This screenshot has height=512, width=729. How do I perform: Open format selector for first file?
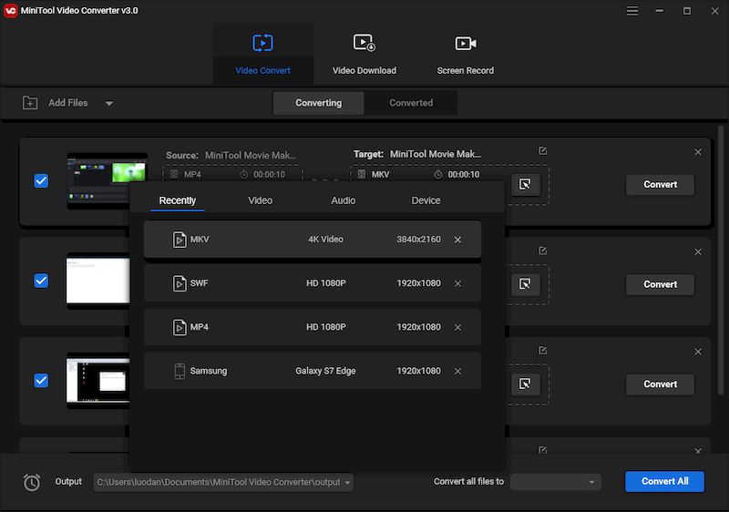pyautogui.click(x=526, y=184)
